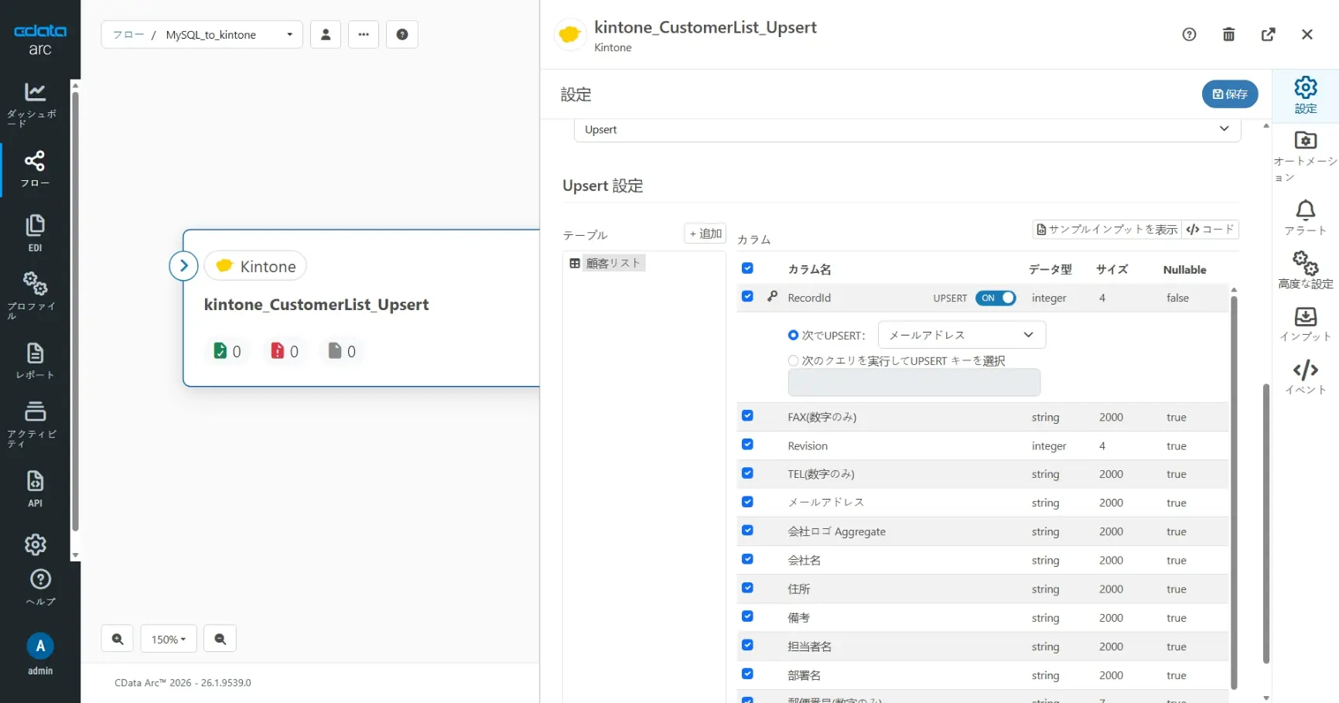Switch to the 設定 tab
Screen dimensions: 1339x703
pyautogui.click(x=1306, y=96)
